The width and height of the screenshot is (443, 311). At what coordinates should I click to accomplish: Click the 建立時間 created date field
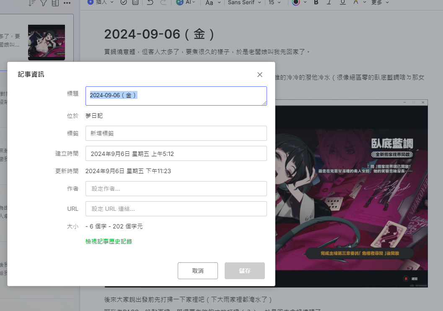176,153
